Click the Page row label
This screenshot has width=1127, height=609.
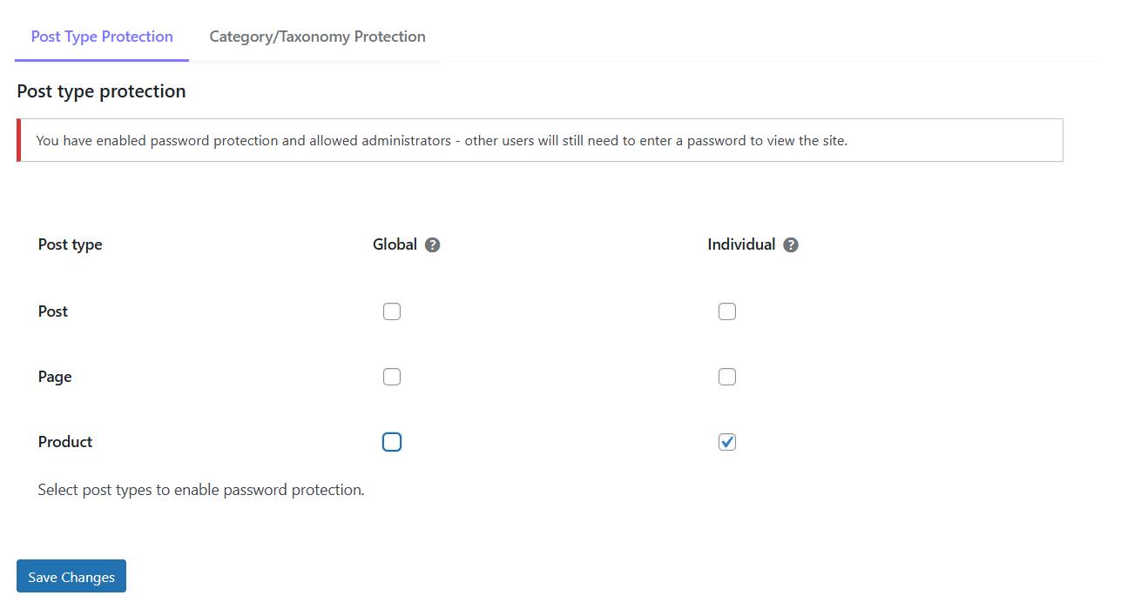(55, 376)
